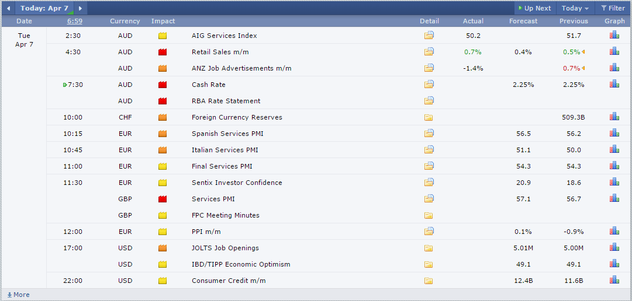Show graph for ANZ Job Advertisements m/m

click(x=614, y=68)
